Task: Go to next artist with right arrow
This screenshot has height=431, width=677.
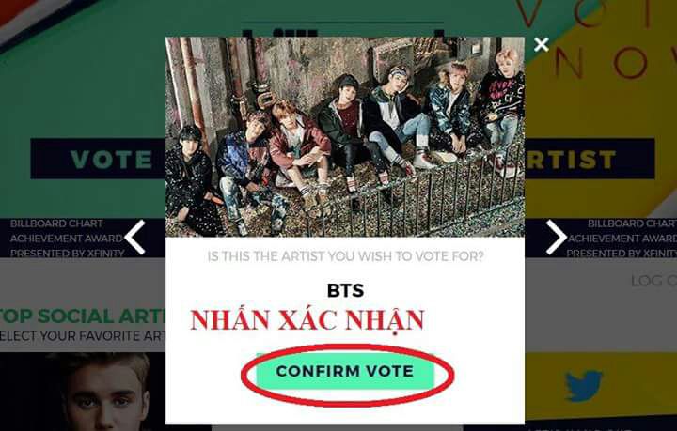Action: [x=556, y=237]
